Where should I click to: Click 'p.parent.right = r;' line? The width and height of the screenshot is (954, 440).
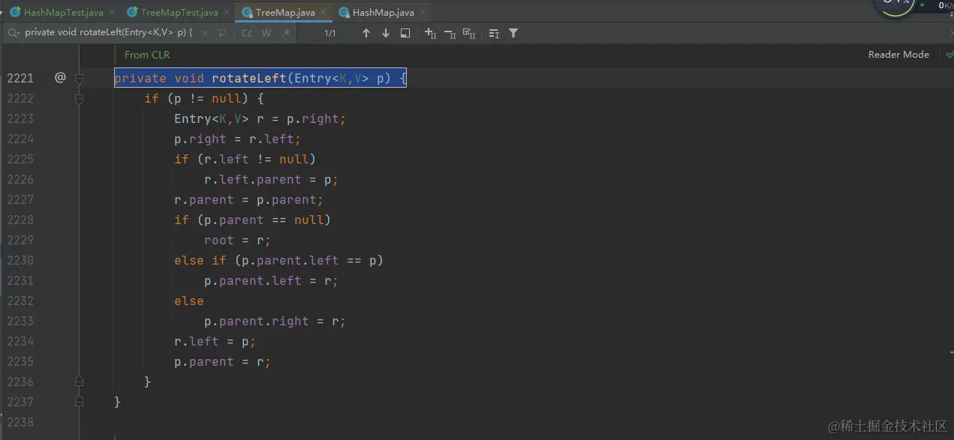[x=275, y=321]
